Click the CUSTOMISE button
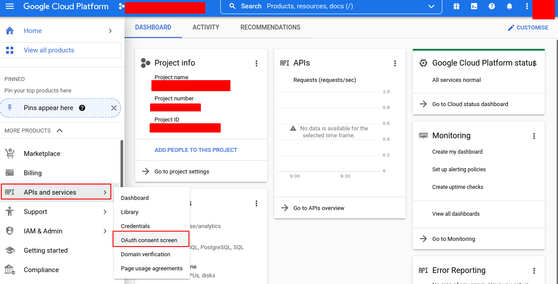 [x=528, y=27]
